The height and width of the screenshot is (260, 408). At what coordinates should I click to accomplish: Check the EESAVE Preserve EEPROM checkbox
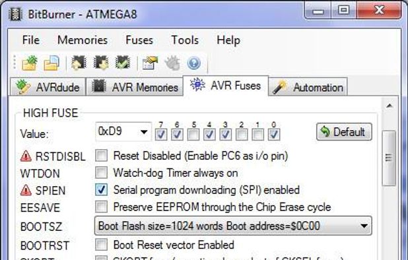(101, 207)
